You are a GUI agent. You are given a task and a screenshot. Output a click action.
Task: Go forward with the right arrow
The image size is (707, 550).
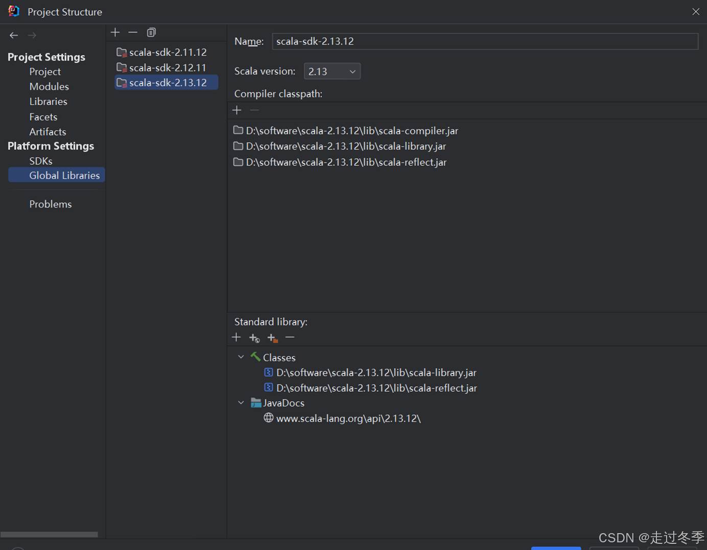tap(32, 35)
